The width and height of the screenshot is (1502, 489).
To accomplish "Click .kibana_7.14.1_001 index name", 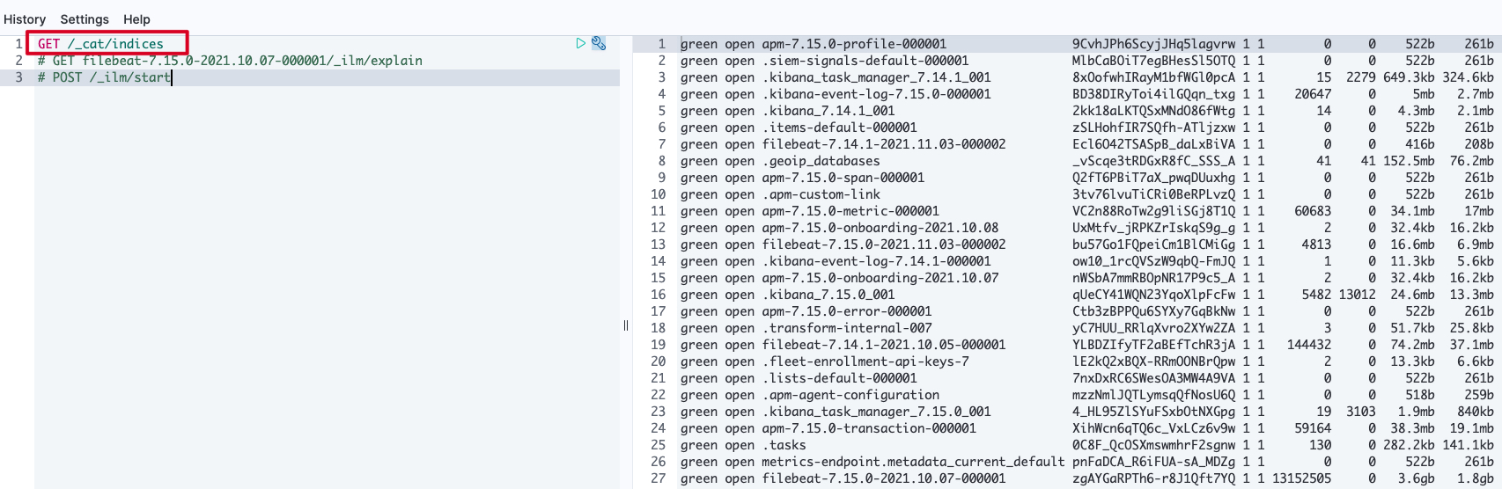I will coord(828,111).
